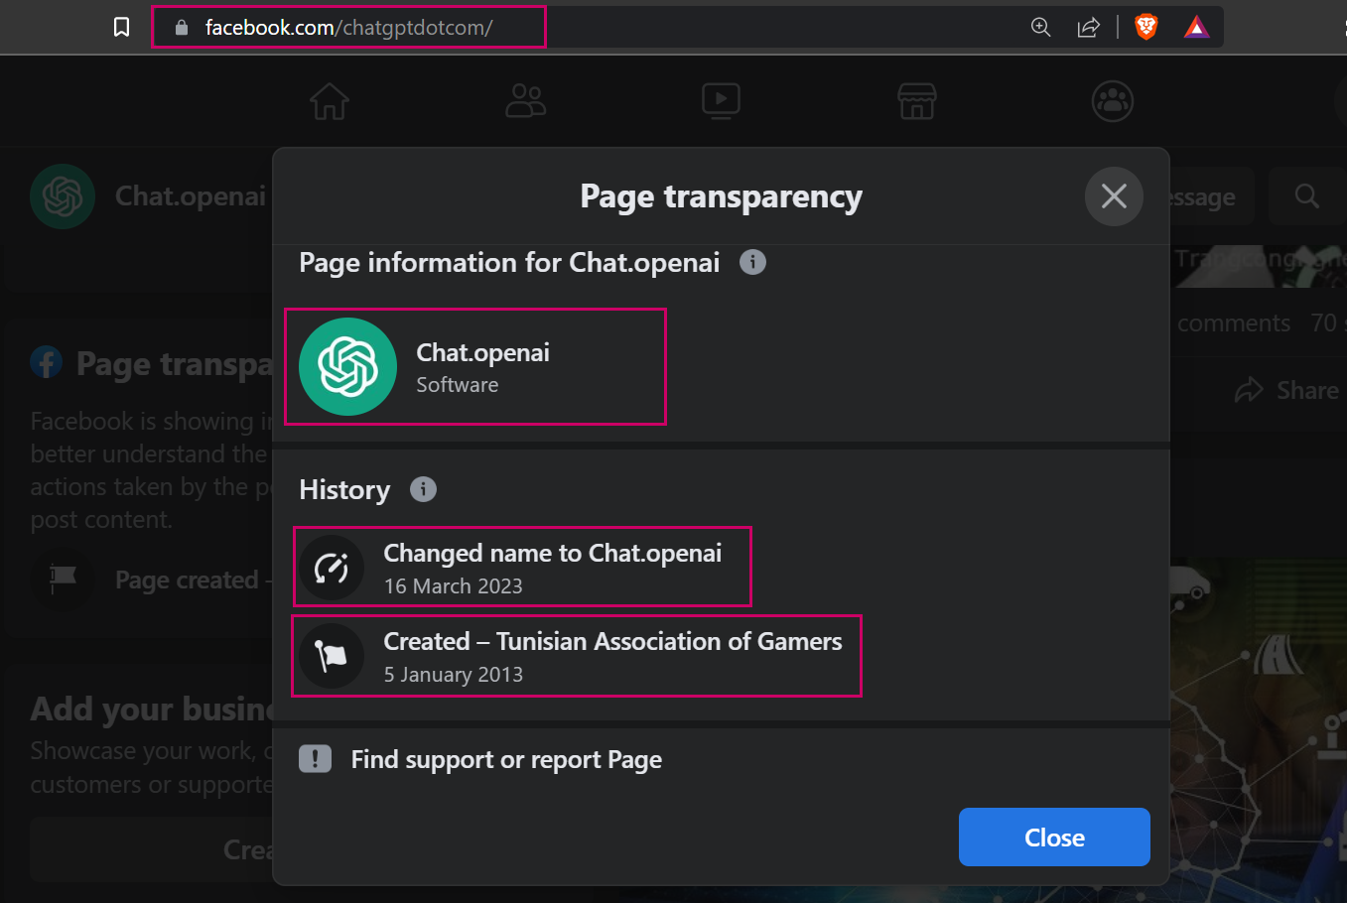
Task: Select the 'Created – Tunisian Association of Gamers' entry
Action: click(577, 656)
